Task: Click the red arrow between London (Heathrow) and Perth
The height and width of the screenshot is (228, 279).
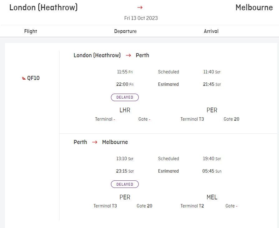Action: click(128, 55)
